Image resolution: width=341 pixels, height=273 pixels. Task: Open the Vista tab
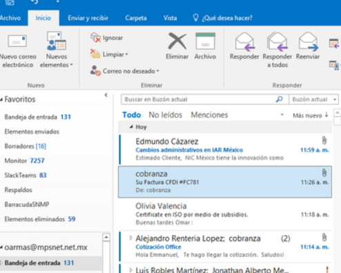tap(170, 18)
